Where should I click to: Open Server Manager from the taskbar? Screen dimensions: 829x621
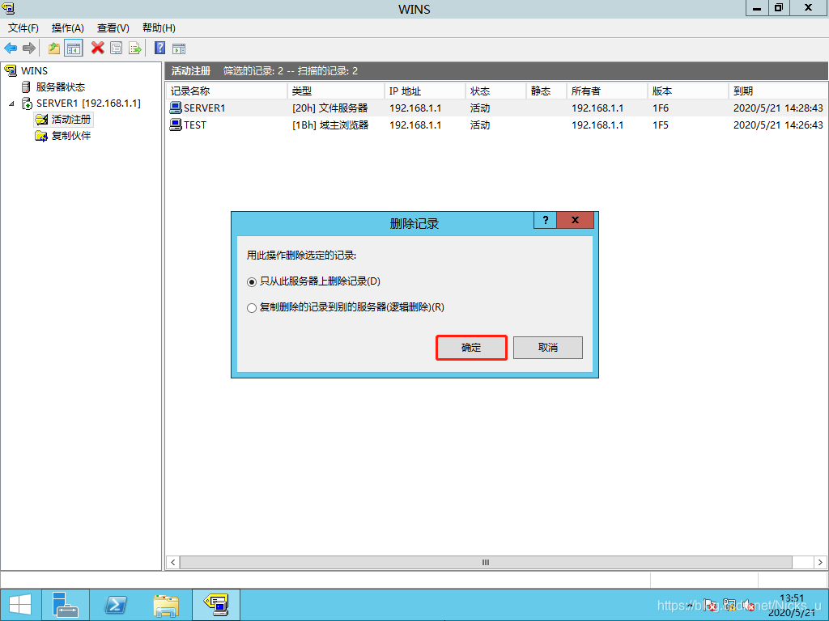[66, 605]
